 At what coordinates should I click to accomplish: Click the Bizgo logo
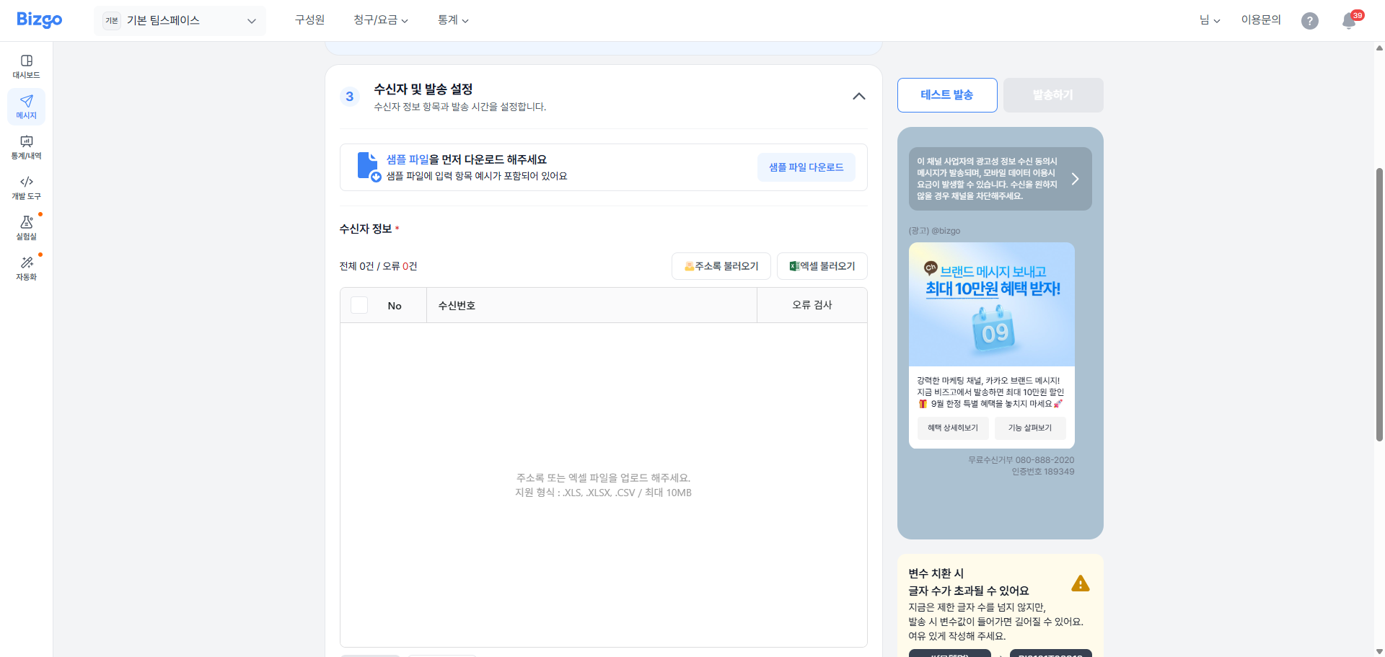pyautogui.click(x=38, y=19)
